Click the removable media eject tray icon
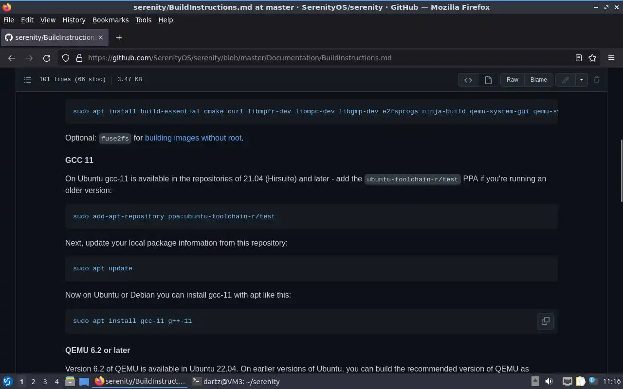The image size is (623, 389). click(x=535, y=382)
